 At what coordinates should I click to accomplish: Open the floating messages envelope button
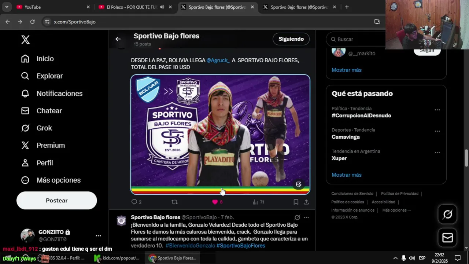(448, 238)
